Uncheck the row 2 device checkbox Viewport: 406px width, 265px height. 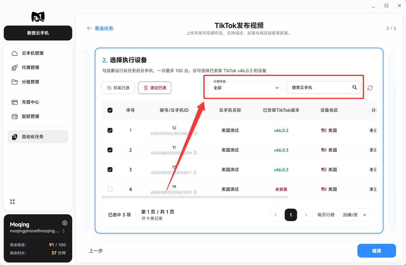click(x=110, y=150)
